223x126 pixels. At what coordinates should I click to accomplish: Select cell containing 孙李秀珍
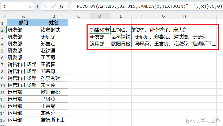coord(54,78)
